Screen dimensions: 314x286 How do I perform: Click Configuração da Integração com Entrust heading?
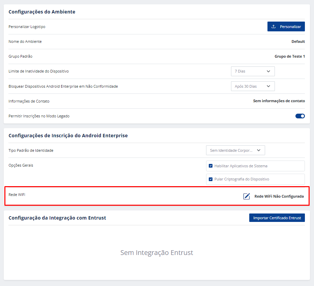point(57,218)
